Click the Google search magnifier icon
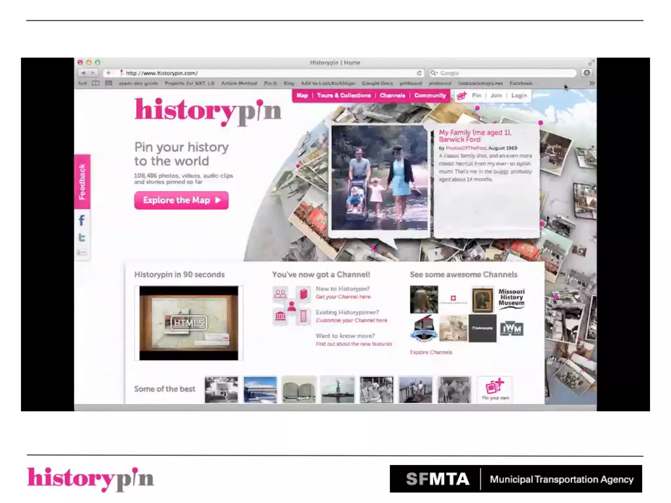671x503 pixels. pos(434,73)
